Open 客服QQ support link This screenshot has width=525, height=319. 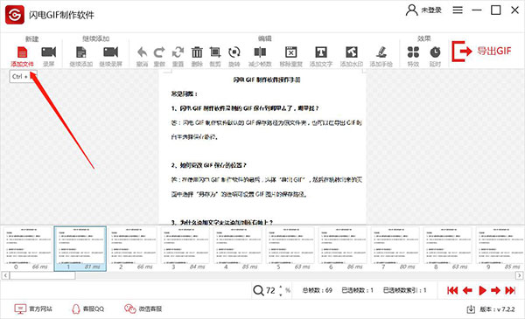tap(88, 309)
